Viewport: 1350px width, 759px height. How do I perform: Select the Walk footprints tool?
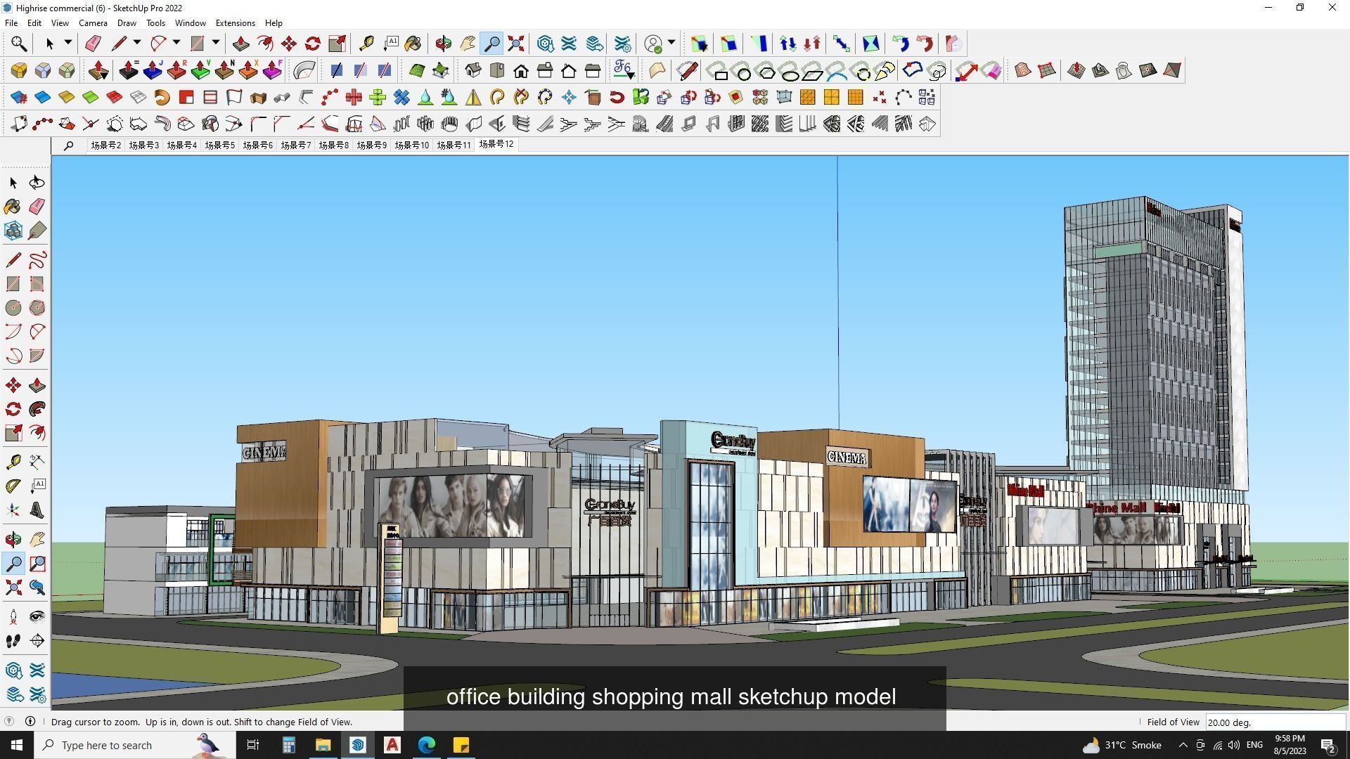[13, 640]
